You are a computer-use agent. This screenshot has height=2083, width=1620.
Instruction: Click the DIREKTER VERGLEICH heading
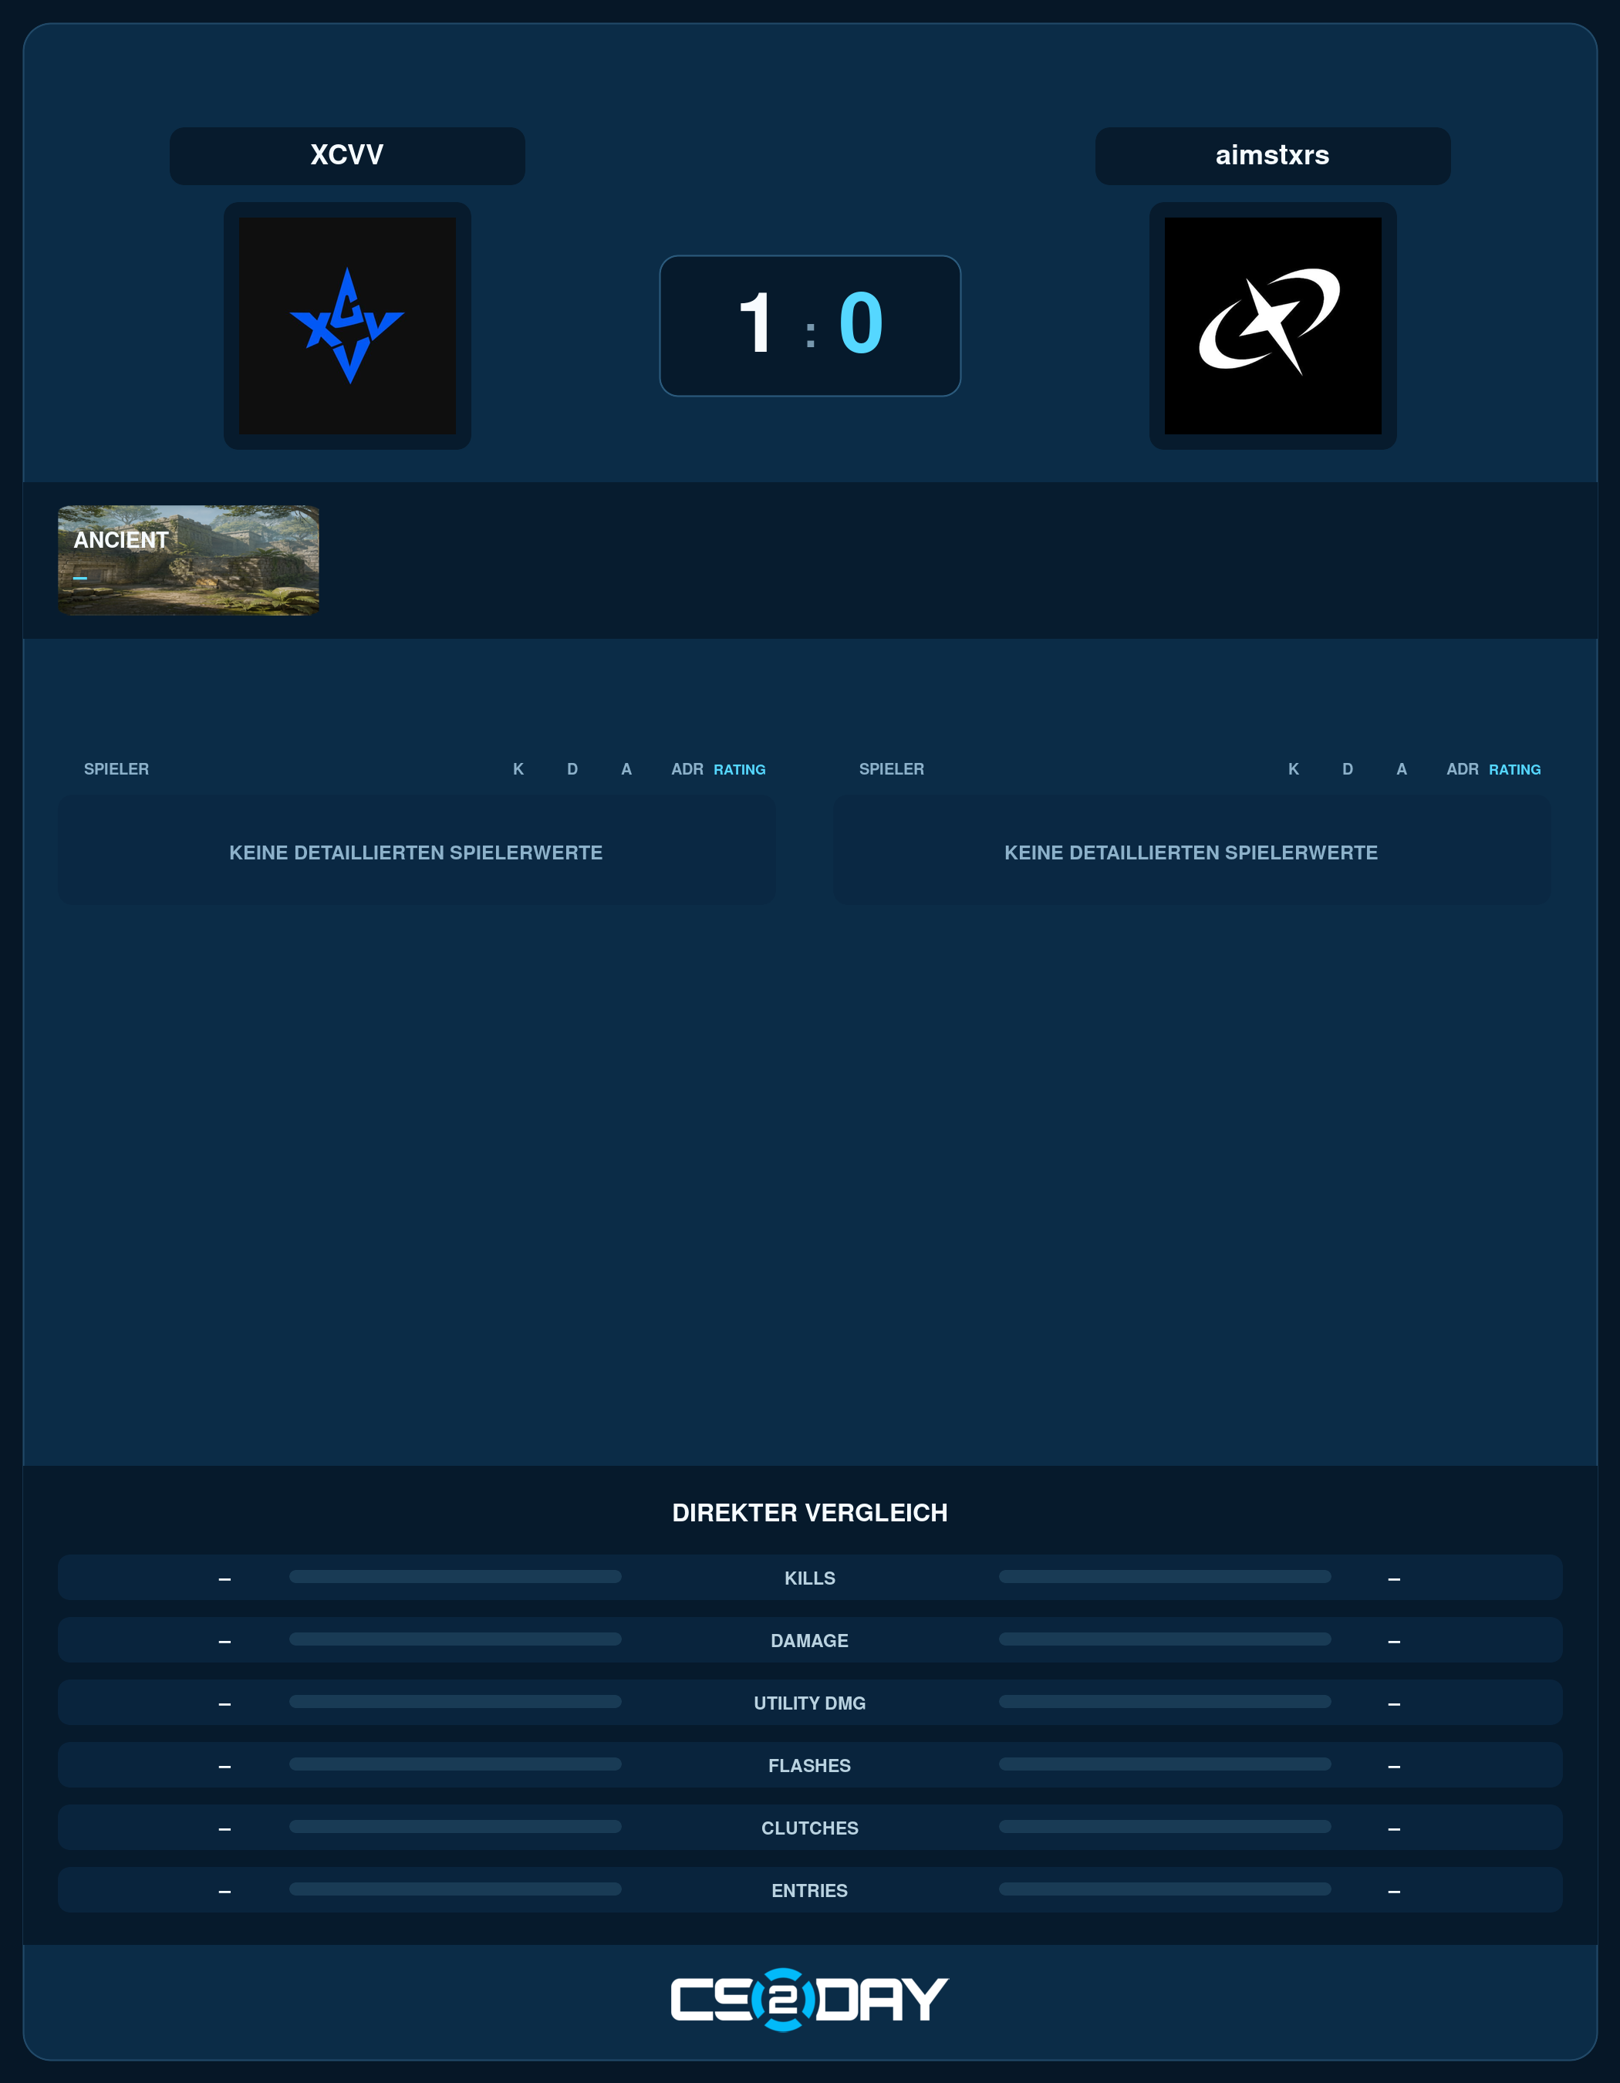[809, 1513]
